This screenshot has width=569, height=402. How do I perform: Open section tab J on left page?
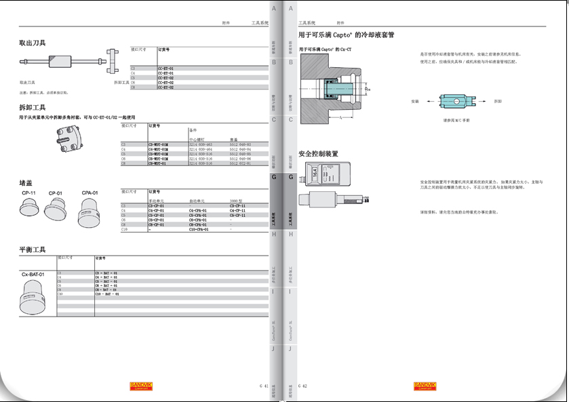274,348
